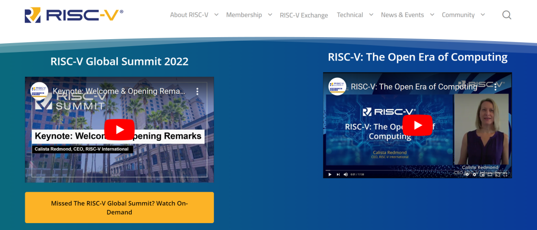Open settings gear in right video player
The height and width of the screenshot is (230, 537).
[x=474, y=174]
